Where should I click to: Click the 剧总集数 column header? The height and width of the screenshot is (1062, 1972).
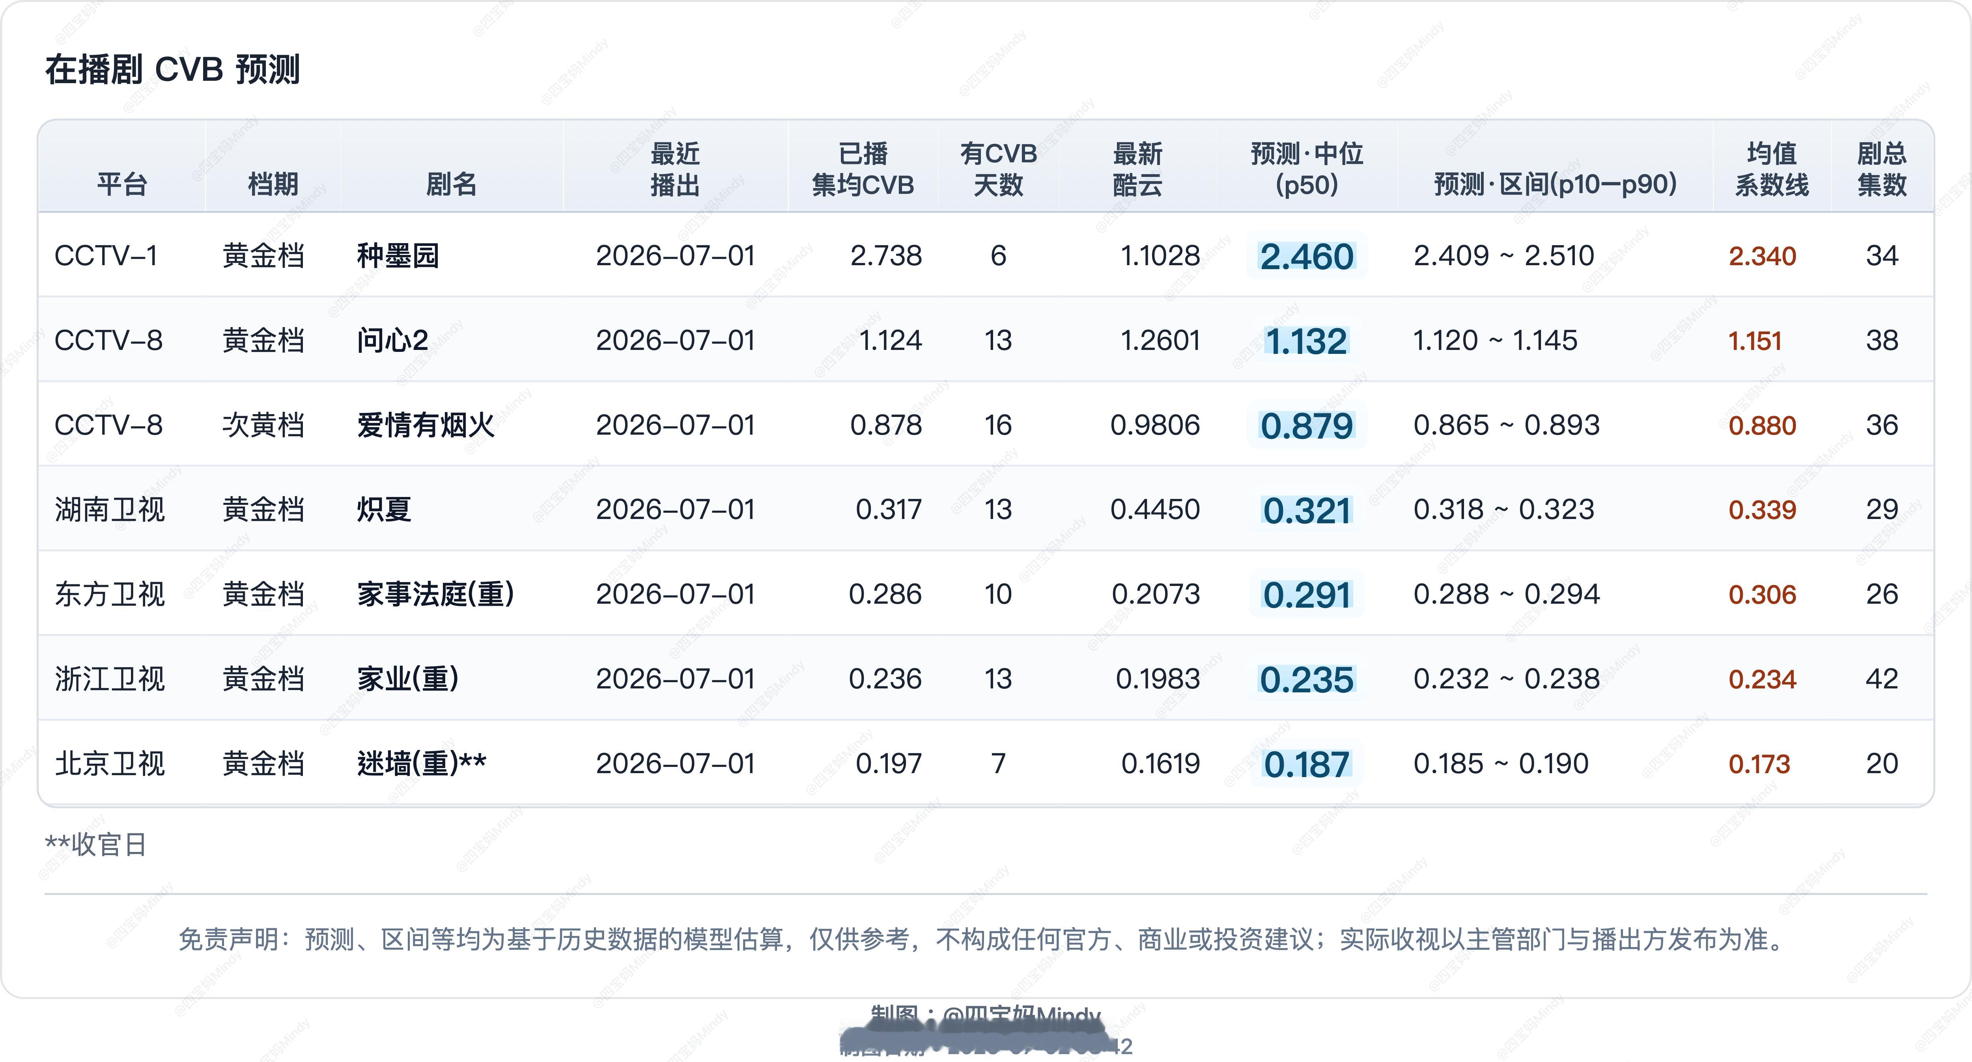(x=1882, y=169)
